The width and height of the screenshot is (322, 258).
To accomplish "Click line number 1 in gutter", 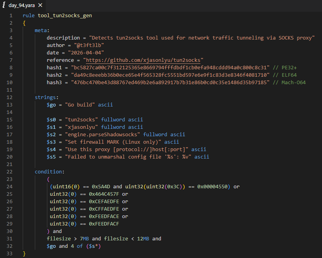I will tap(11, 16).
